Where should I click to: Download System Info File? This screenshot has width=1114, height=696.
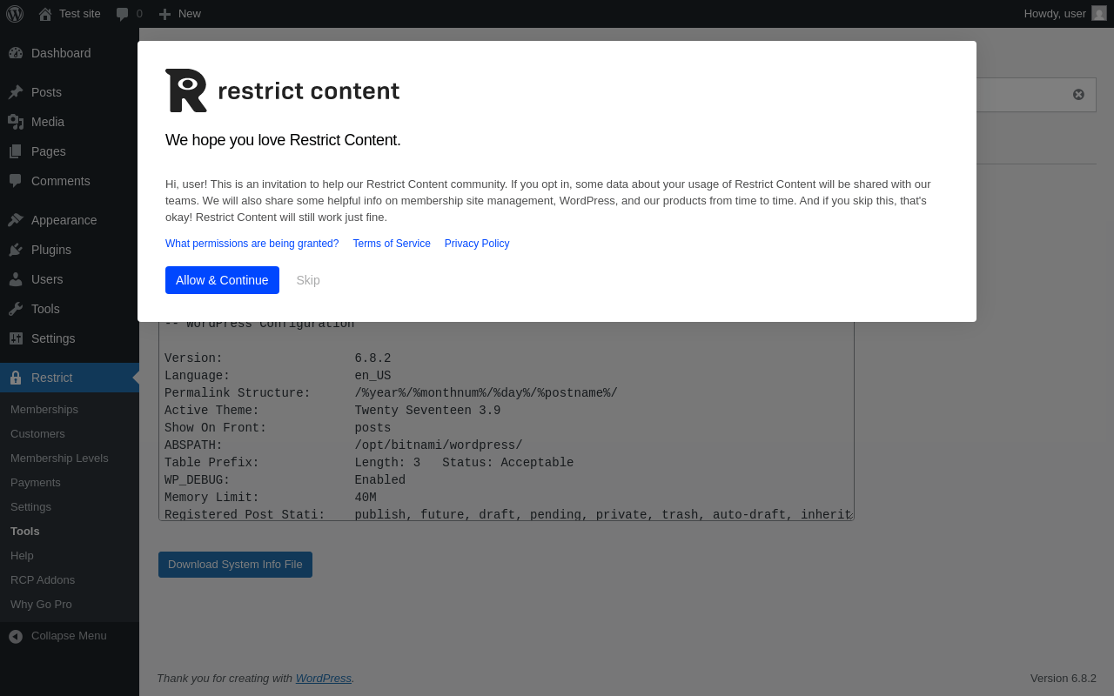235,565
